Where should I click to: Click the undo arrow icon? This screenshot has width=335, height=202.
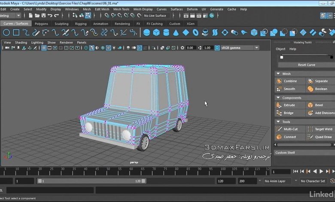(x=50, y=15)
